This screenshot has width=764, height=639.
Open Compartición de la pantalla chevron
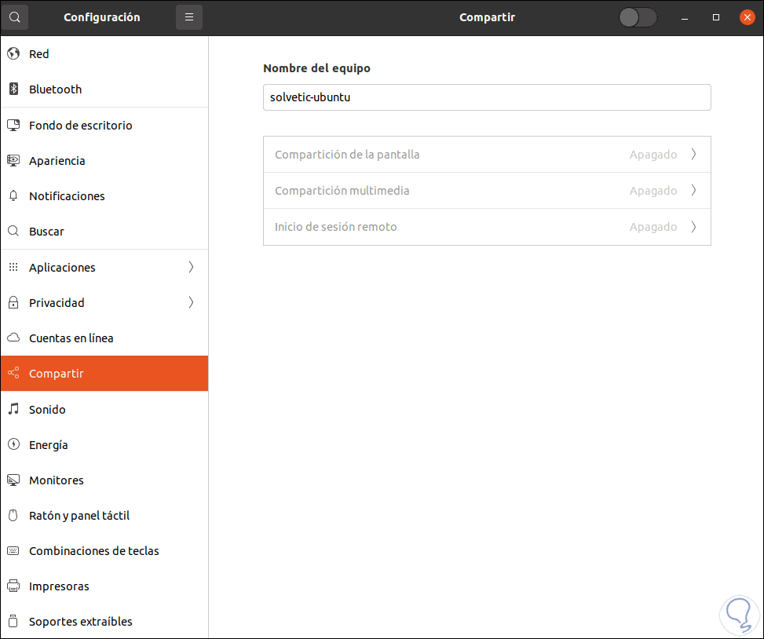pos(693,155)
